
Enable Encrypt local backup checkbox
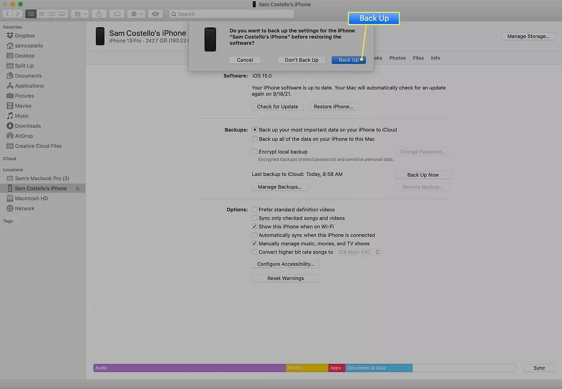click(x=254, y=152)
